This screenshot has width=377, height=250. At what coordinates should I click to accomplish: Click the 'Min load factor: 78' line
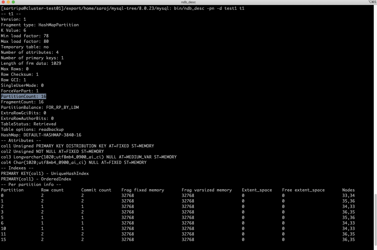coord(25,36)
